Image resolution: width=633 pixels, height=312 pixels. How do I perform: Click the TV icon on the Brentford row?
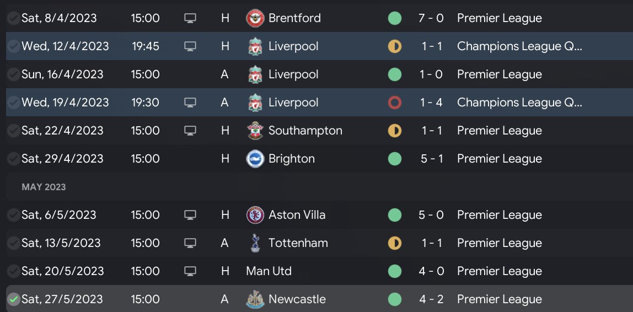pos(190,18)
